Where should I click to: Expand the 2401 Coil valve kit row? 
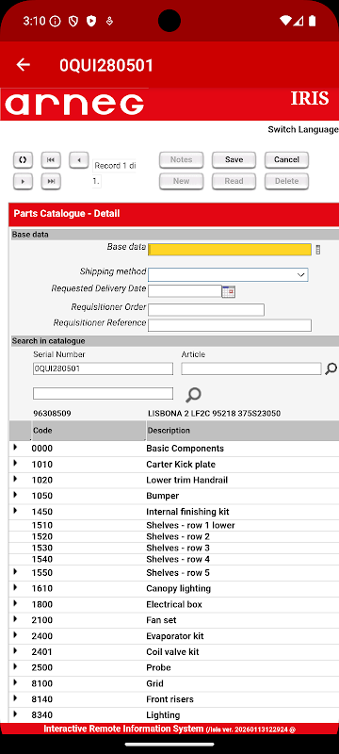tap(15, 650)
